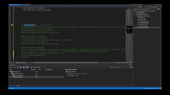Select the Search Paths node
This screenshot has width=170, height=95.
143,19
